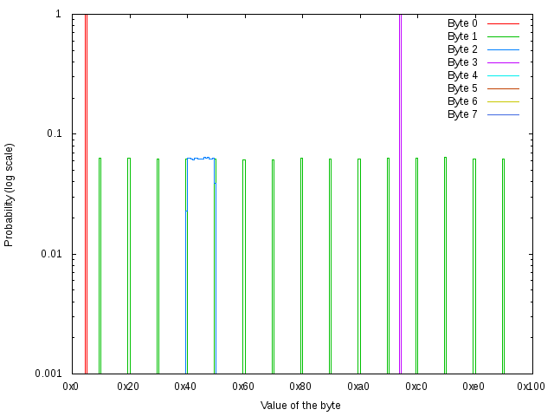Click the 0.01 y-axis tick label
554x416 pixels.
[x=50, y=255]
